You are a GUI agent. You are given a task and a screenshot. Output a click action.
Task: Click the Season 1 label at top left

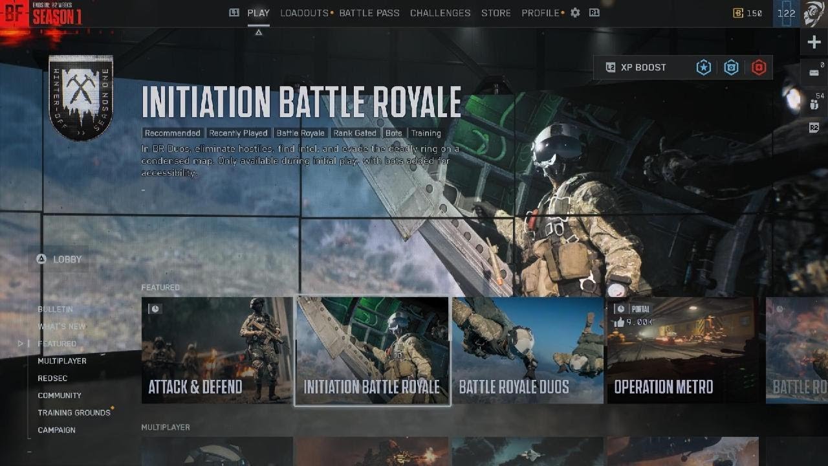(57, 17)
